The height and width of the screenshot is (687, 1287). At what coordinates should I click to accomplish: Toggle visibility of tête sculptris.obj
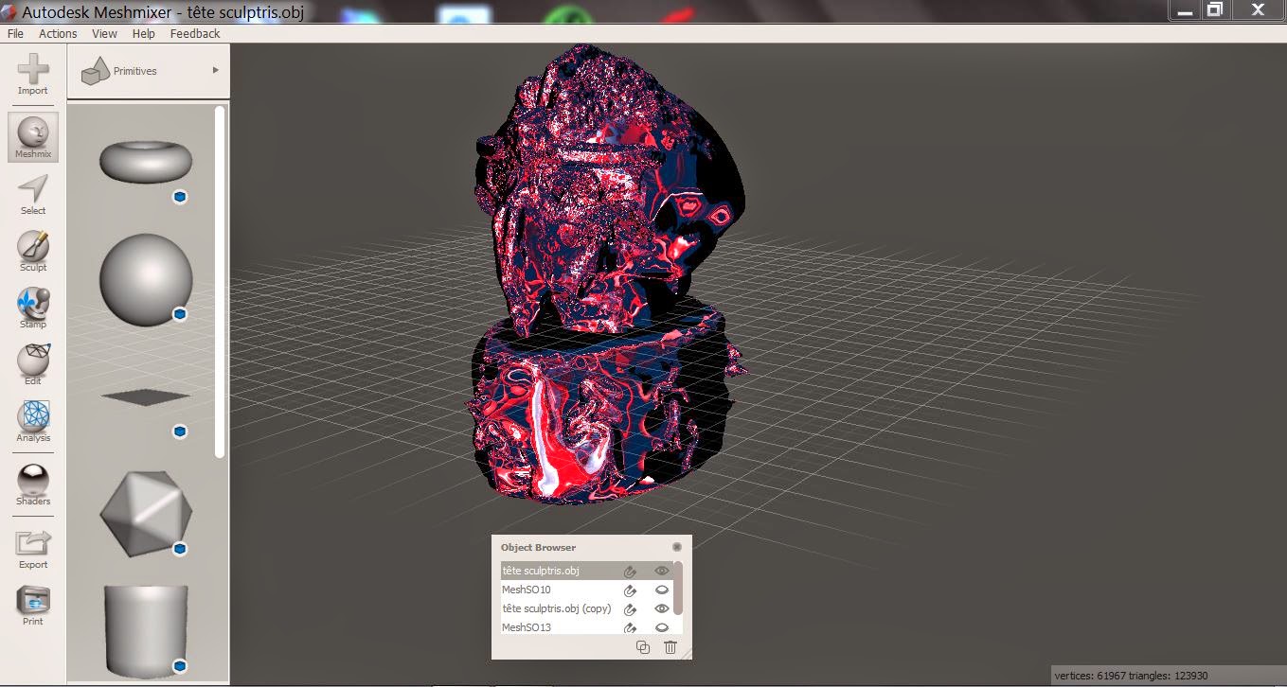coord(662,571)
